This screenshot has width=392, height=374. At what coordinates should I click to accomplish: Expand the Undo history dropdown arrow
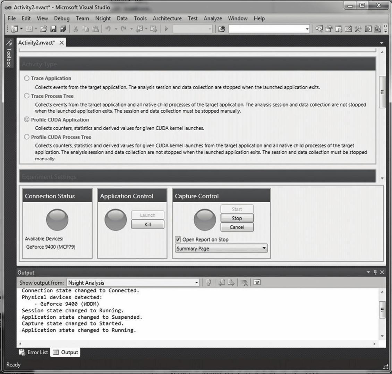pos(116,29)
